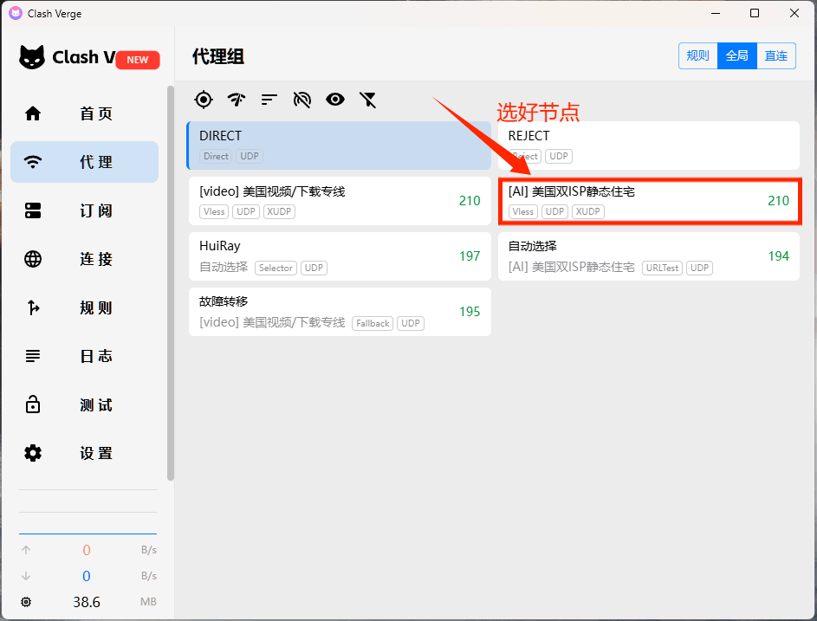The image size is (817, 621).
Task: Click the padlock icon for 测试
Action: (x=33, y=404)
